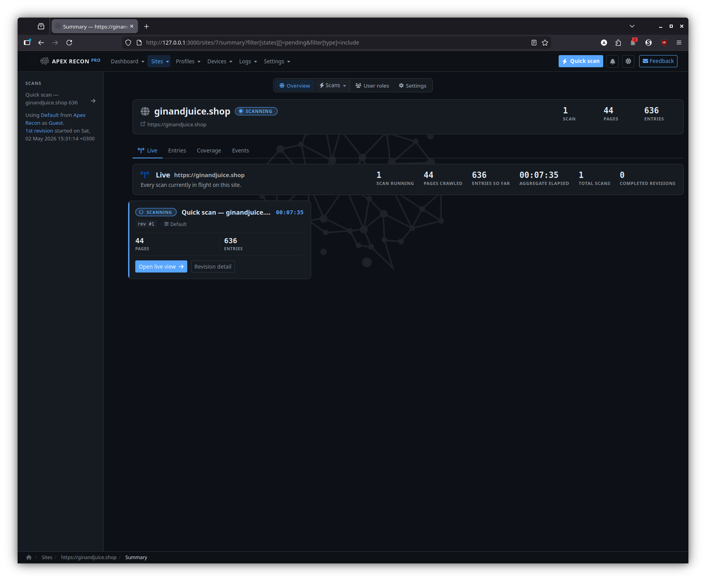Click the APEX RECON PRO brand text

coord(76,61)
